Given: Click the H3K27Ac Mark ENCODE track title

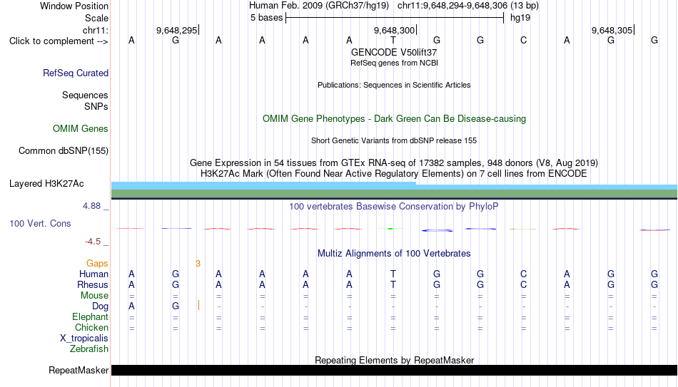Looking at the screenshot, I should click(394, 174).
